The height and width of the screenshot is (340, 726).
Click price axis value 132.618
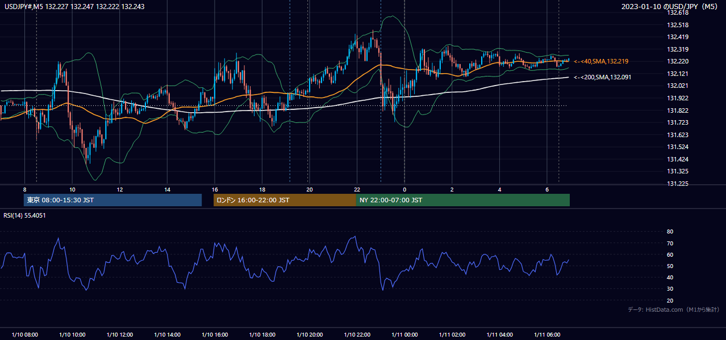tap(678, 13)
